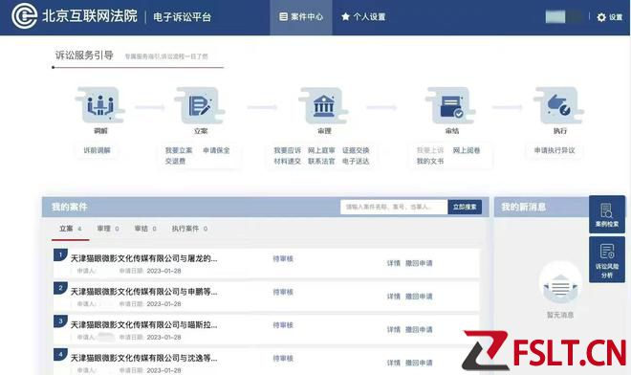
Task: Focus the case name search field
Action: (394, 207)
